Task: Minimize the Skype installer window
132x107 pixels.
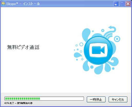Action: point(116,4)
